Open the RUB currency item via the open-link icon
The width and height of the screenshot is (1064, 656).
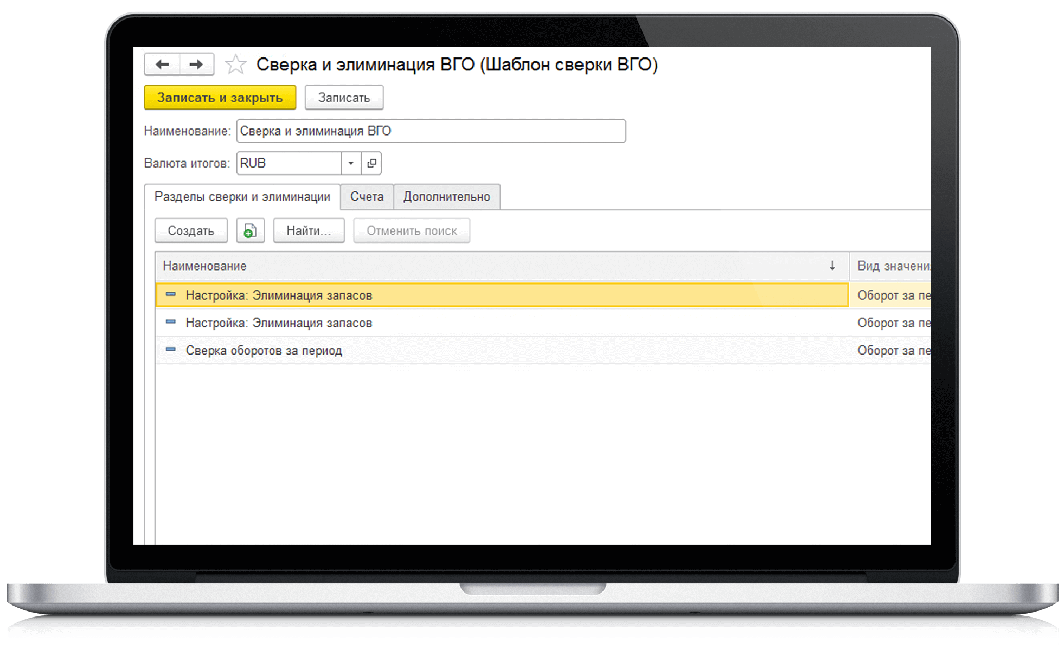(x=371, y=163)
